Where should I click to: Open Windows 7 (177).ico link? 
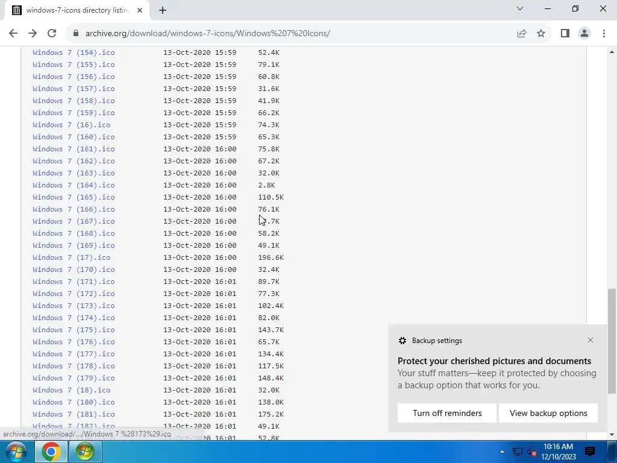74,354
